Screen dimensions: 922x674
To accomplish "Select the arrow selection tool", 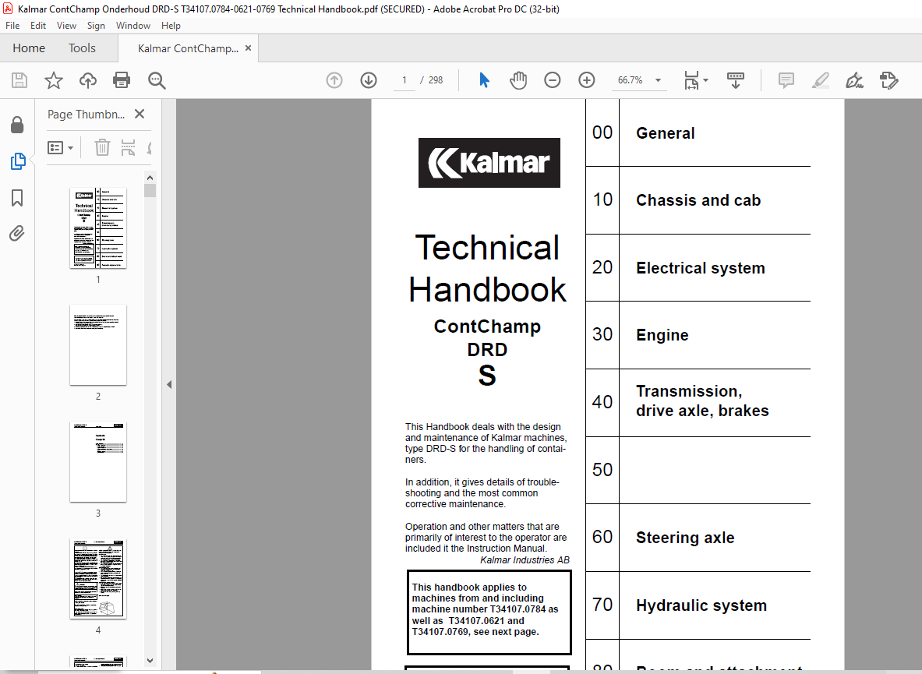I will (x=484, y=80).
